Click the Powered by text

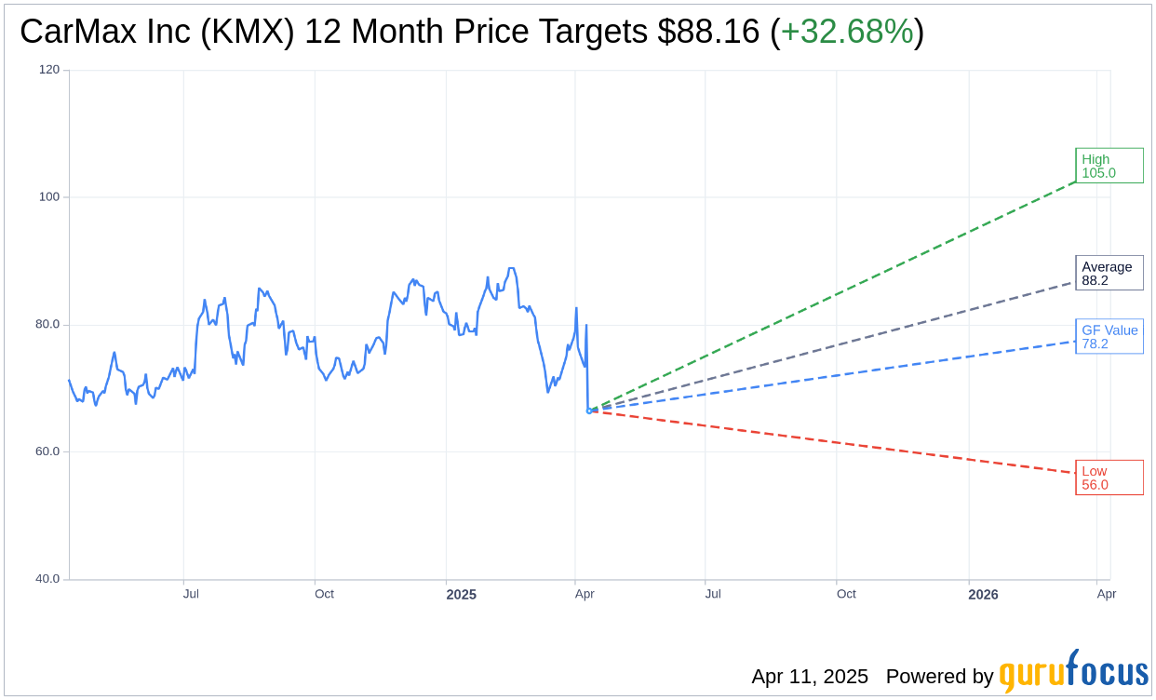940,677
